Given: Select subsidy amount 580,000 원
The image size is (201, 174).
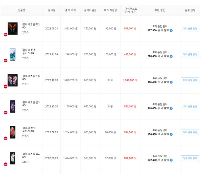Looking at the screenshot, I should 90,158.
